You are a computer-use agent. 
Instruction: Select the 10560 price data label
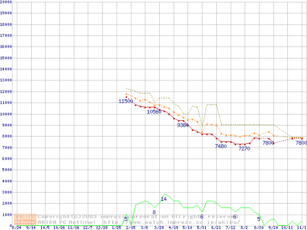pyautogui.click(x=154, y=112)
